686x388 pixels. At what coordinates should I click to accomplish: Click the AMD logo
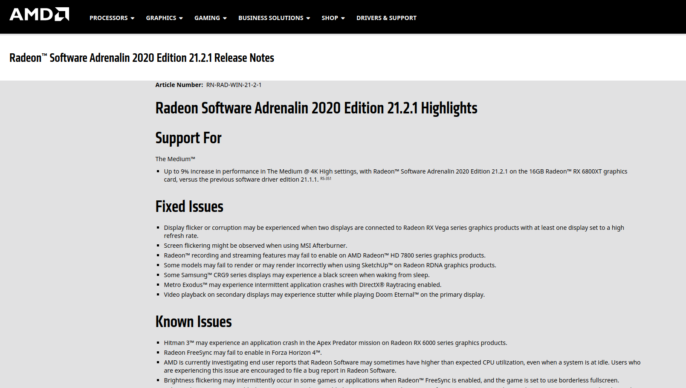click(x=39, y=14)
